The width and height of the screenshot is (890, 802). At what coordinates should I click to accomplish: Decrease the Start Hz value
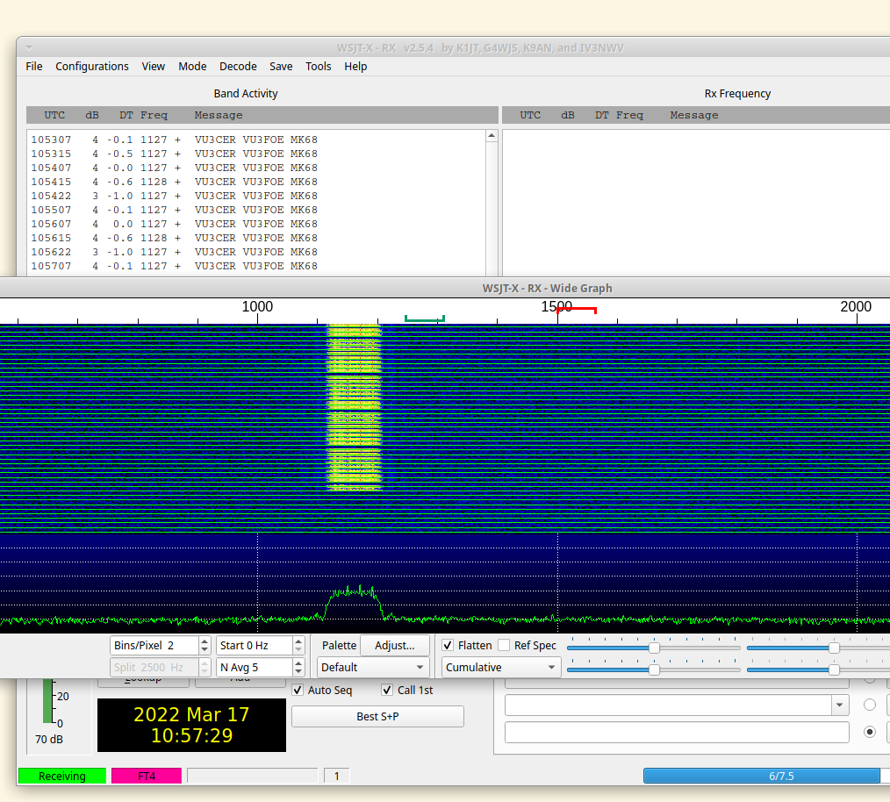click(x=298, y=650)
